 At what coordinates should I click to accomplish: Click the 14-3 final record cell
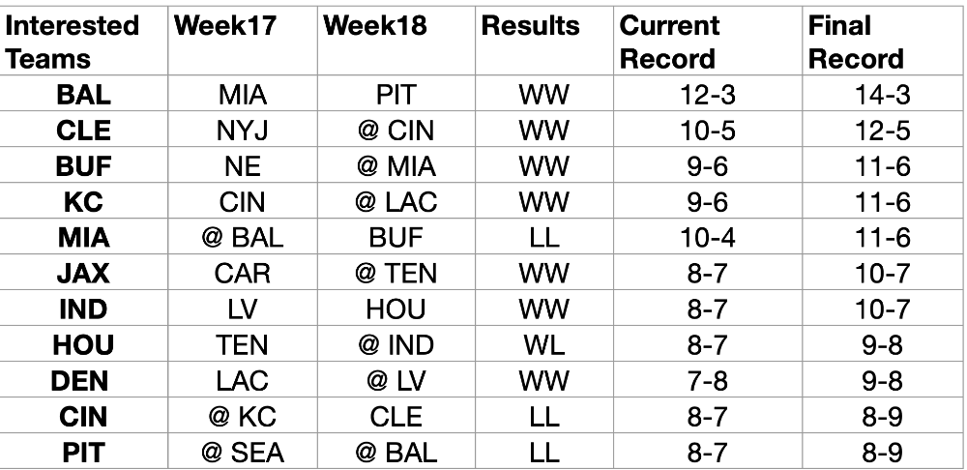pos(883,94)
